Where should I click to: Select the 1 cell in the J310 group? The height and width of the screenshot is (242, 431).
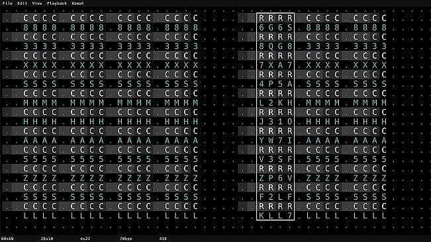pos(280,122)
